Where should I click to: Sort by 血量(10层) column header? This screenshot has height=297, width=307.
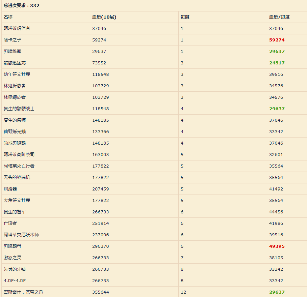pos(105,17)
